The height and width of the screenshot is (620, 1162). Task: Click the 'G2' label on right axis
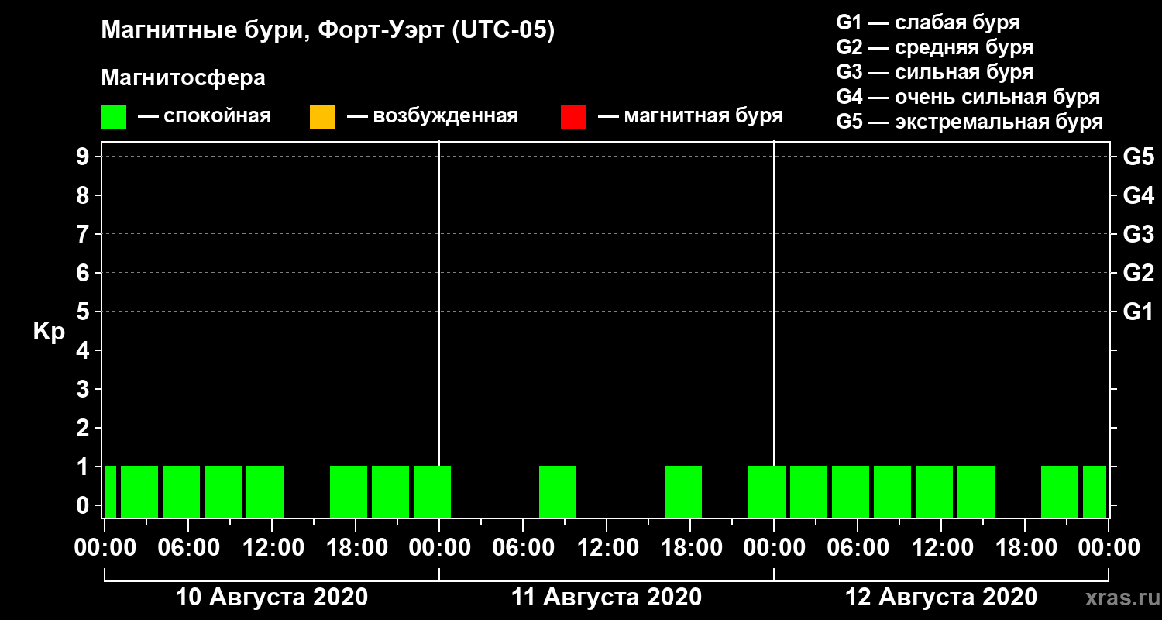(1139, 273)
